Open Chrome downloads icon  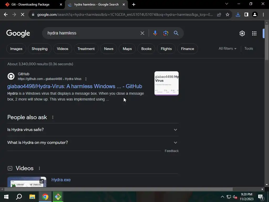(x=238, y=15)
